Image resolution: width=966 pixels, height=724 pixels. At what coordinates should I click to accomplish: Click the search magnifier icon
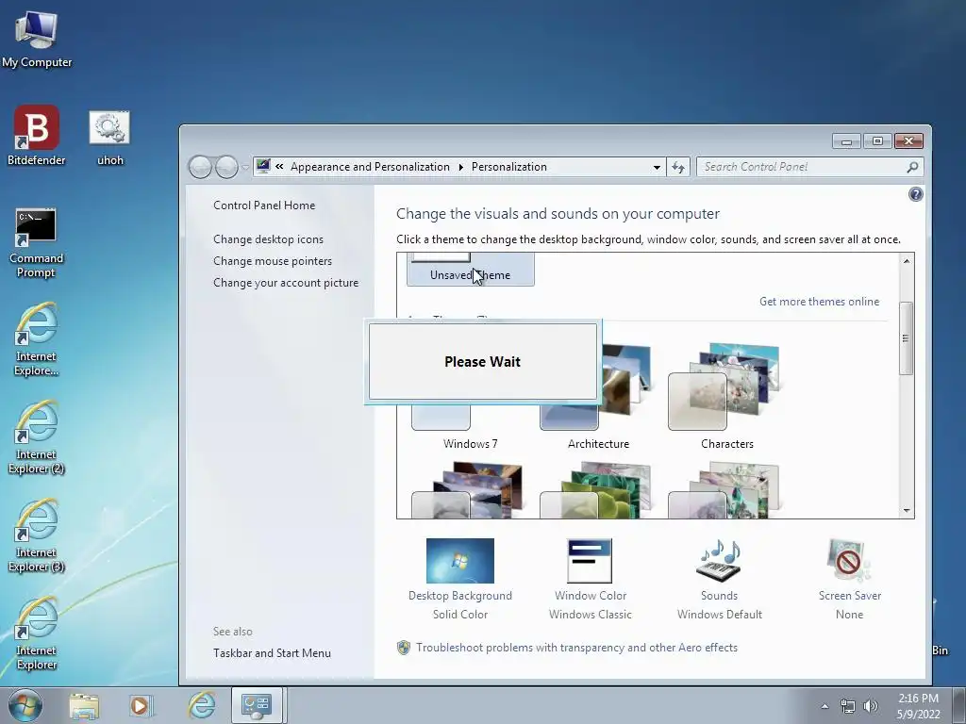click(912, 167)
